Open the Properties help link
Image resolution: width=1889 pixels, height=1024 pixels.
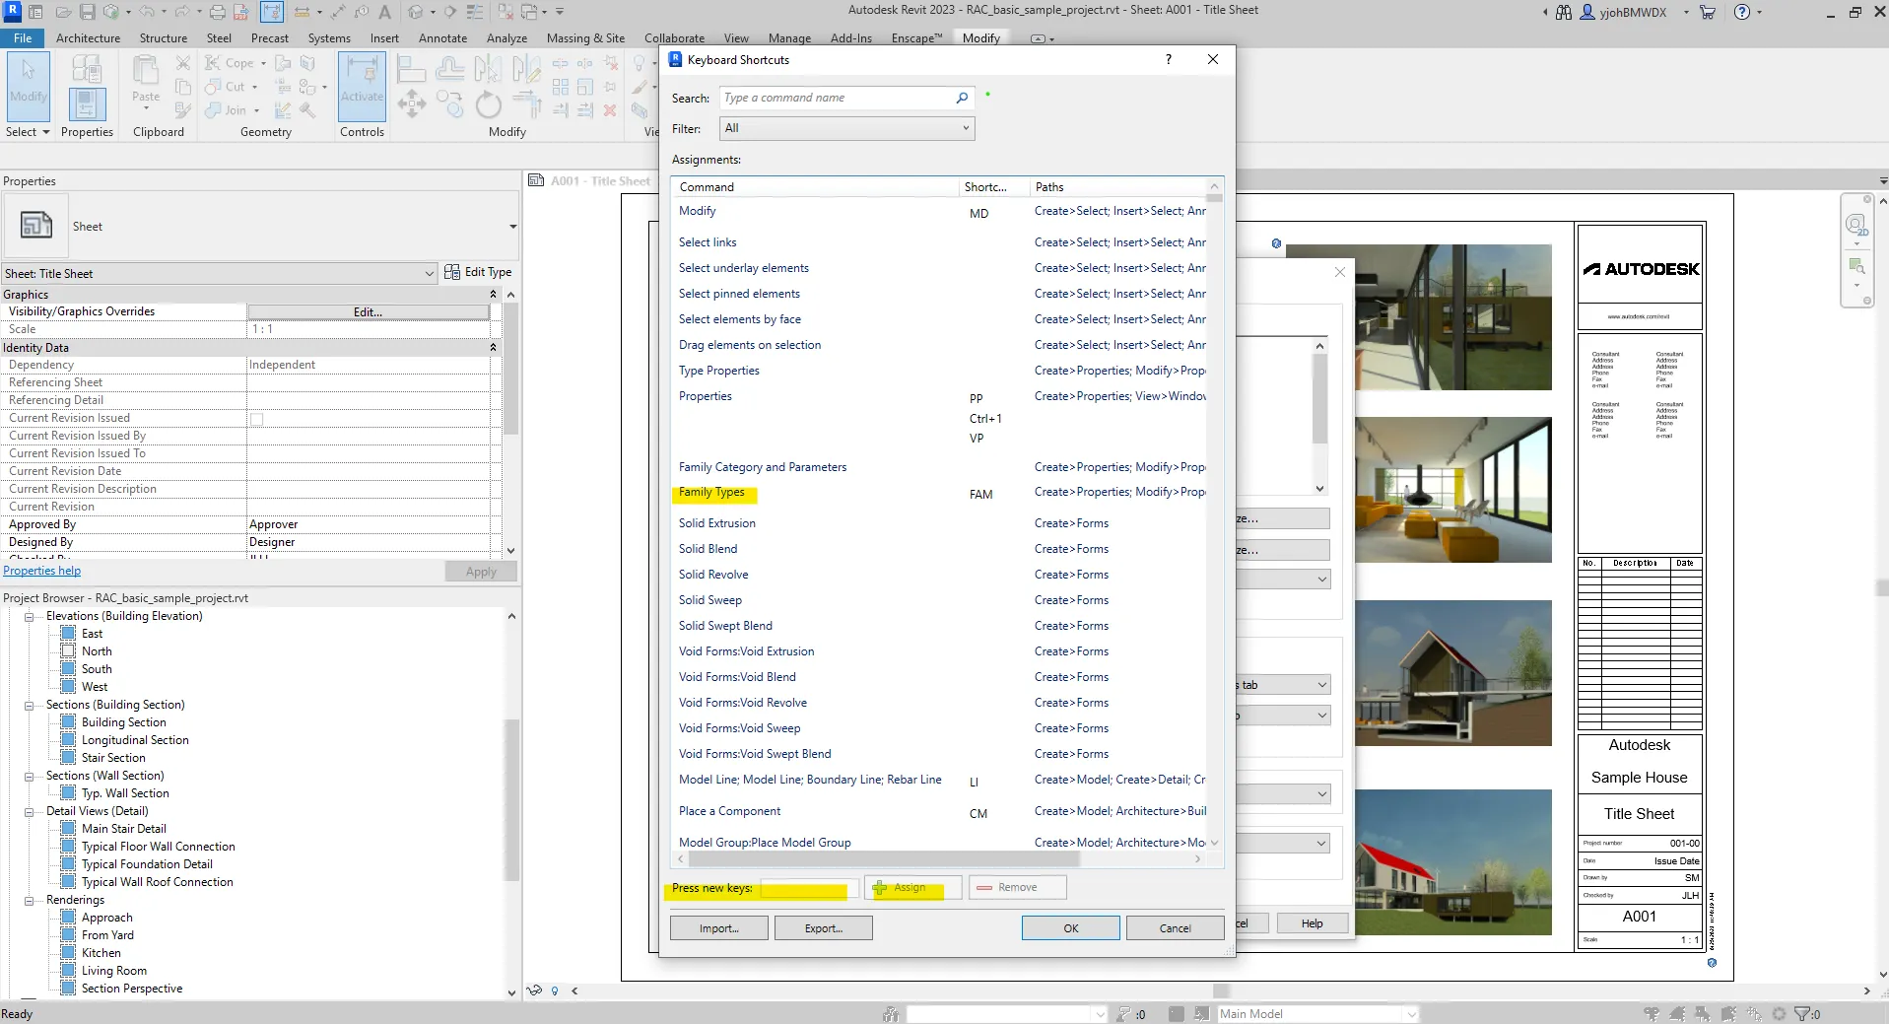pyautogui.click(x=42, y=571)
